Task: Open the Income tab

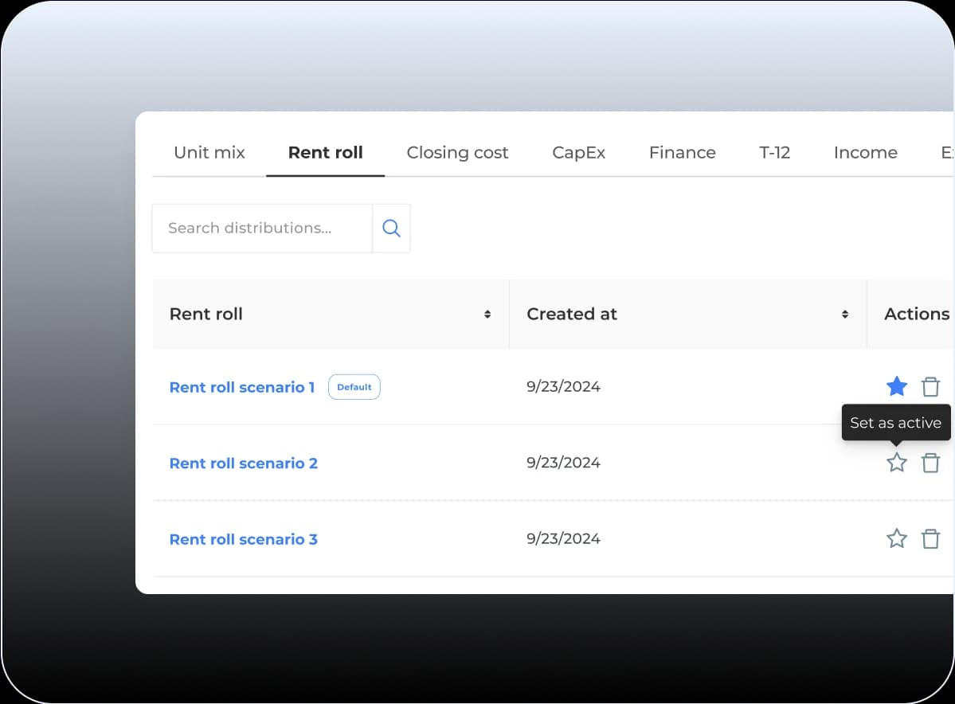Action: coord(865,153)
